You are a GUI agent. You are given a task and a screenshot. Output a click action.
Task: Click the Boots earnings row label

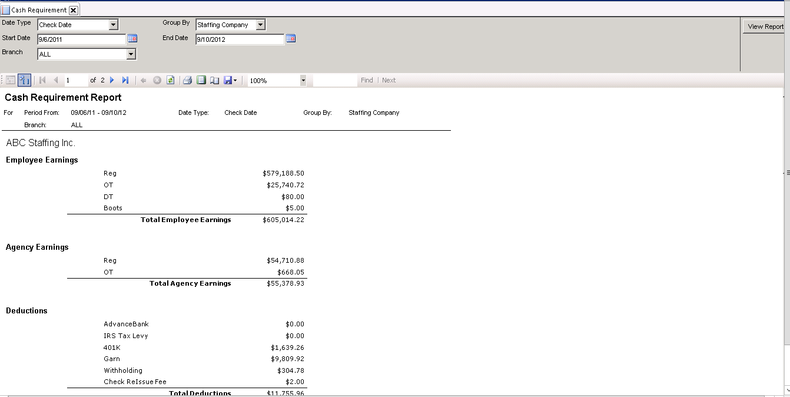113,208
